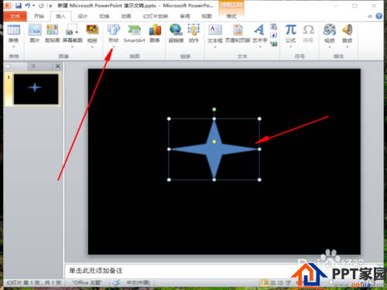The width and height of the screenshot is (387, 290).
Task: Click the 符号 omega symbol icon
Action: click(x=308, y=30)
